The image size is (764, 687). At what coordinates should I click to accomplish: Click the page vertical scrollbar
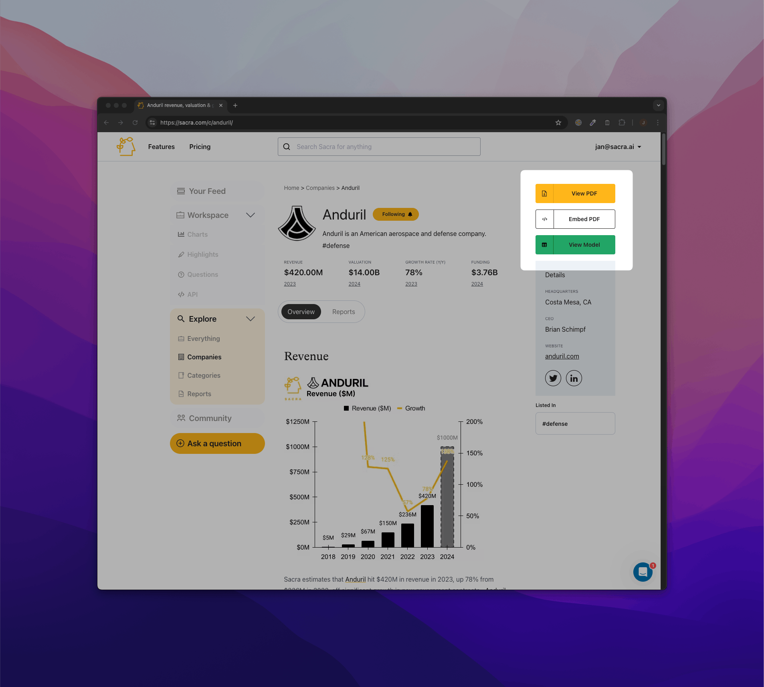(x=664, y=149)
